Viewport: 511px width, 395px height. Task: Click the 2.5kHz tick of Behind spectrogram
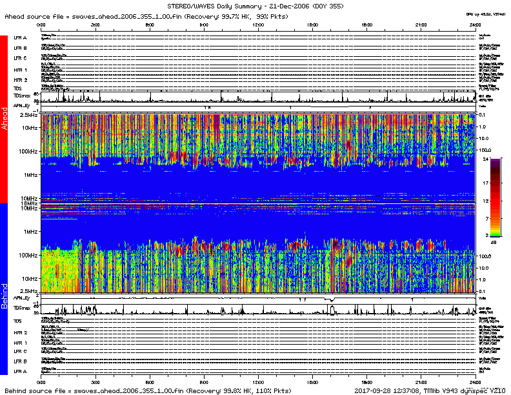pyautogui.click(x=29, y=291)
